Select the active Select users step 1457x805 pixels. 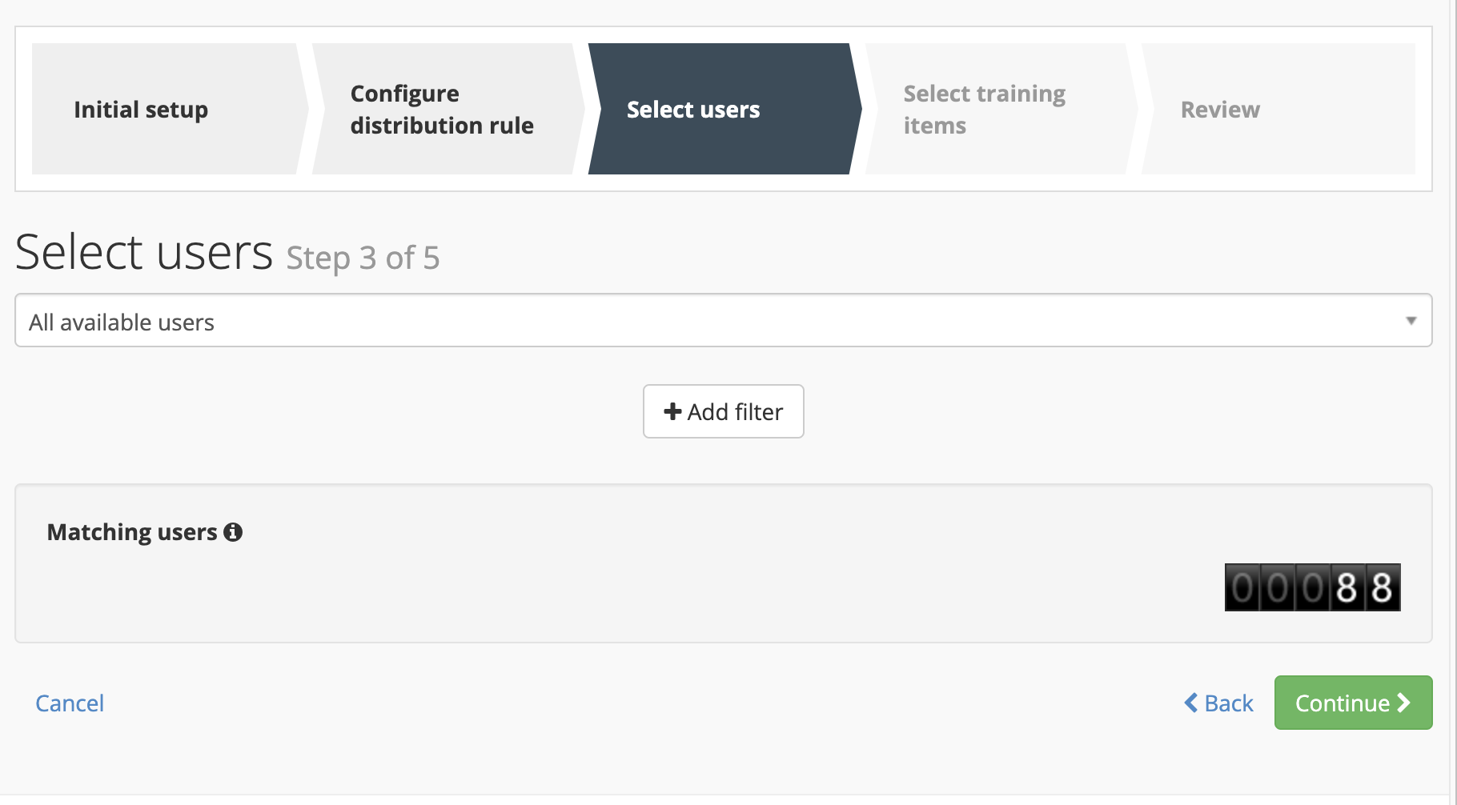pos(693,110)
